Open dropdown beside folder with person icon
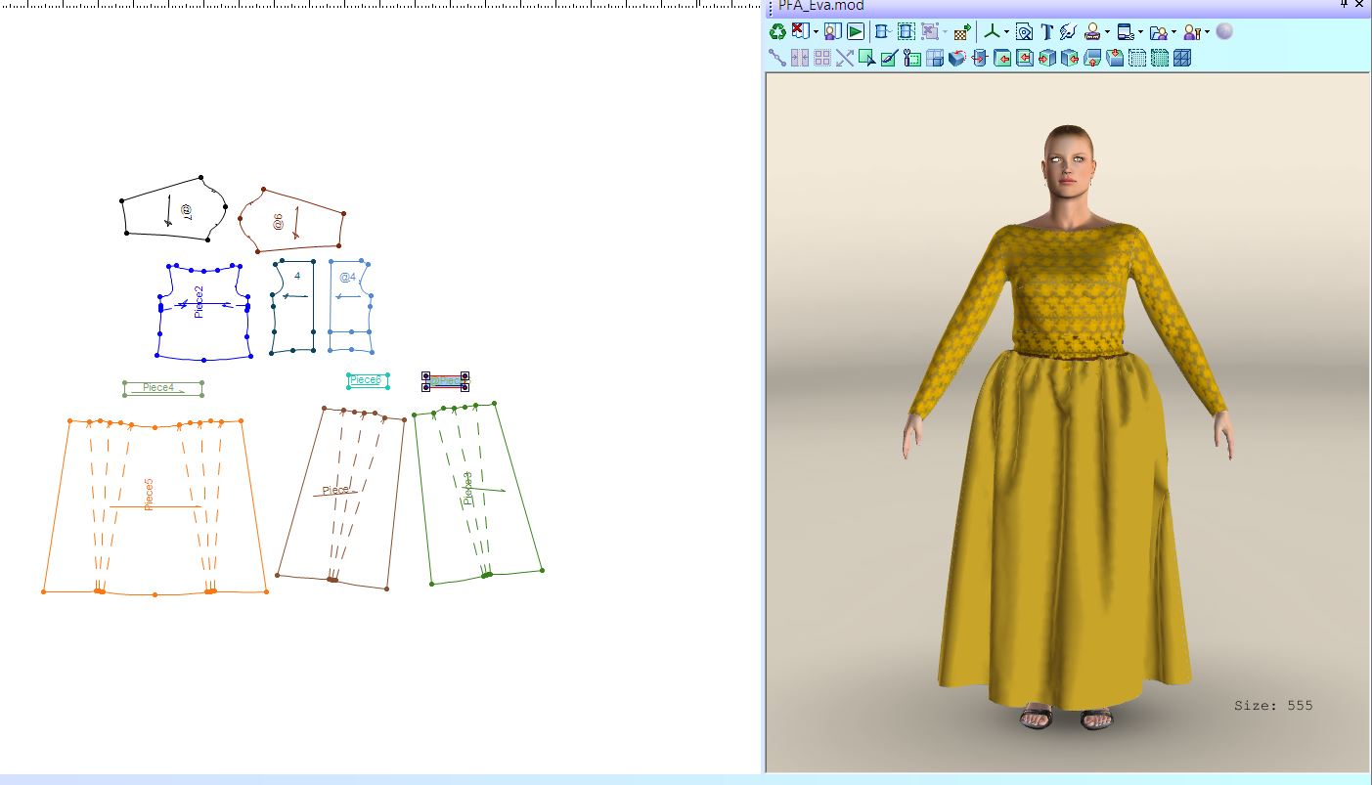 click(x=1173, y=32)
